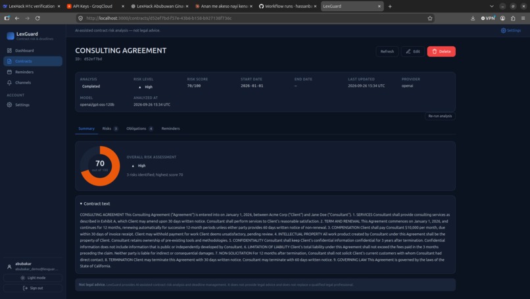Screen dimensions: 530x299
Task: Click the High risk level badge
Action: 145,87
